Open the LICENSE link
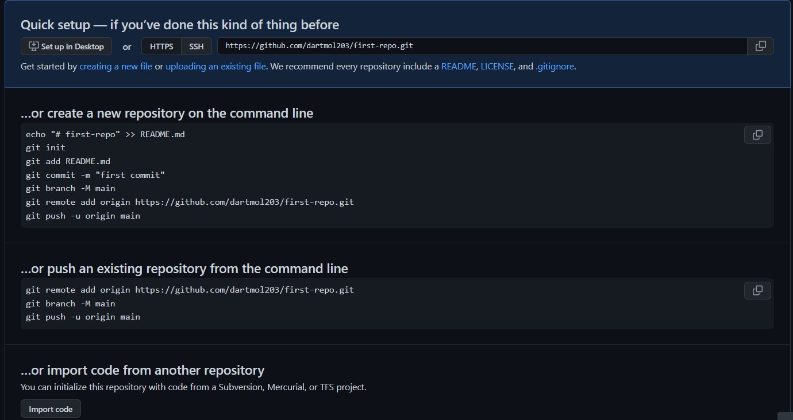793x420 pixels. pyautogui.click(x=497, y=67)
